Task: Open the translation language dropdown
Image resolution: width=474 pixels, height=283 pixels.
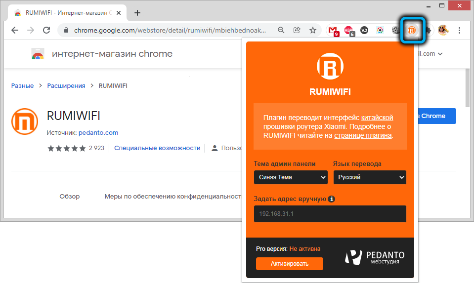Action: 370,177
